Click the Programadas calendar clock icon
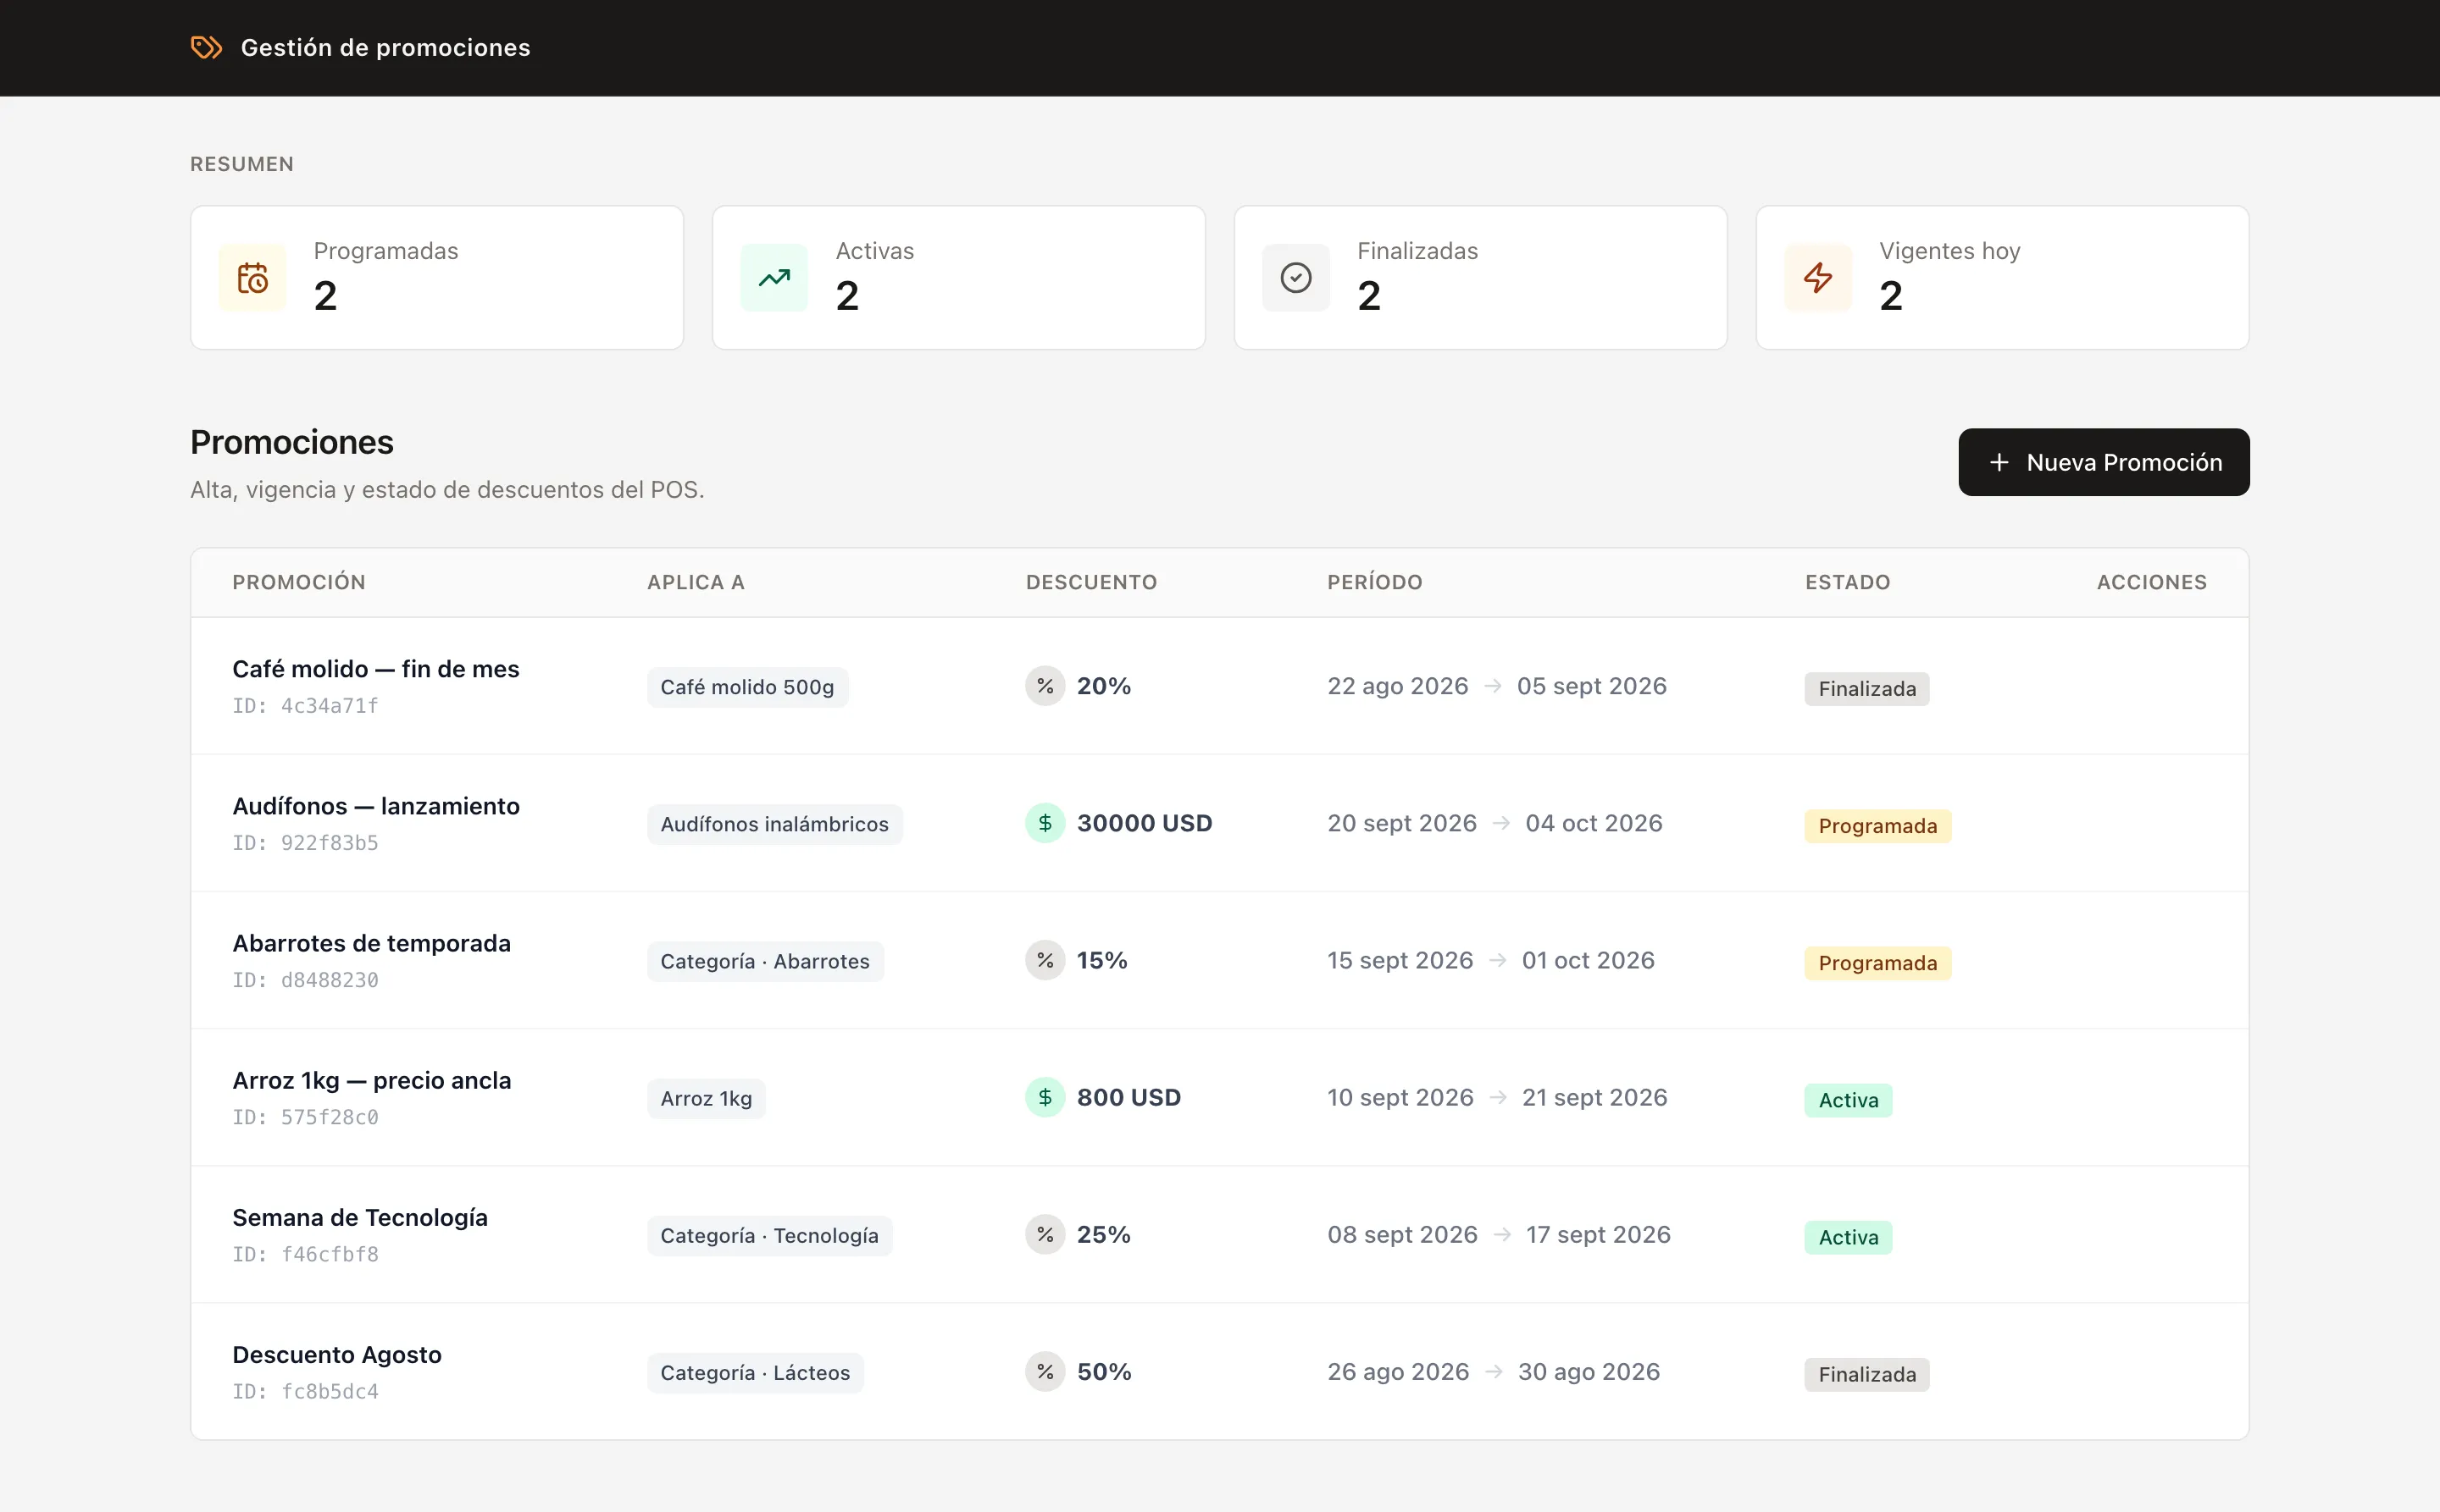The width and height of the screenshot is (2440, 1512). (x=252, y=278)
